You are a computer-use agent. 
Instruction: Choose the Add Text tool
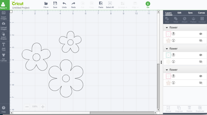pyautogui.click(x=4, y=47)
